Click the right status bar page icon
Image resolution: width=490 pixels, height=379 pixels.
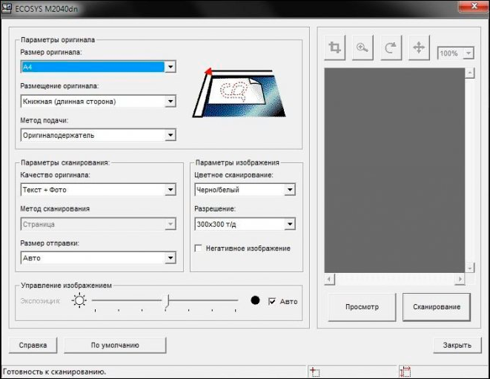(405, 372)
